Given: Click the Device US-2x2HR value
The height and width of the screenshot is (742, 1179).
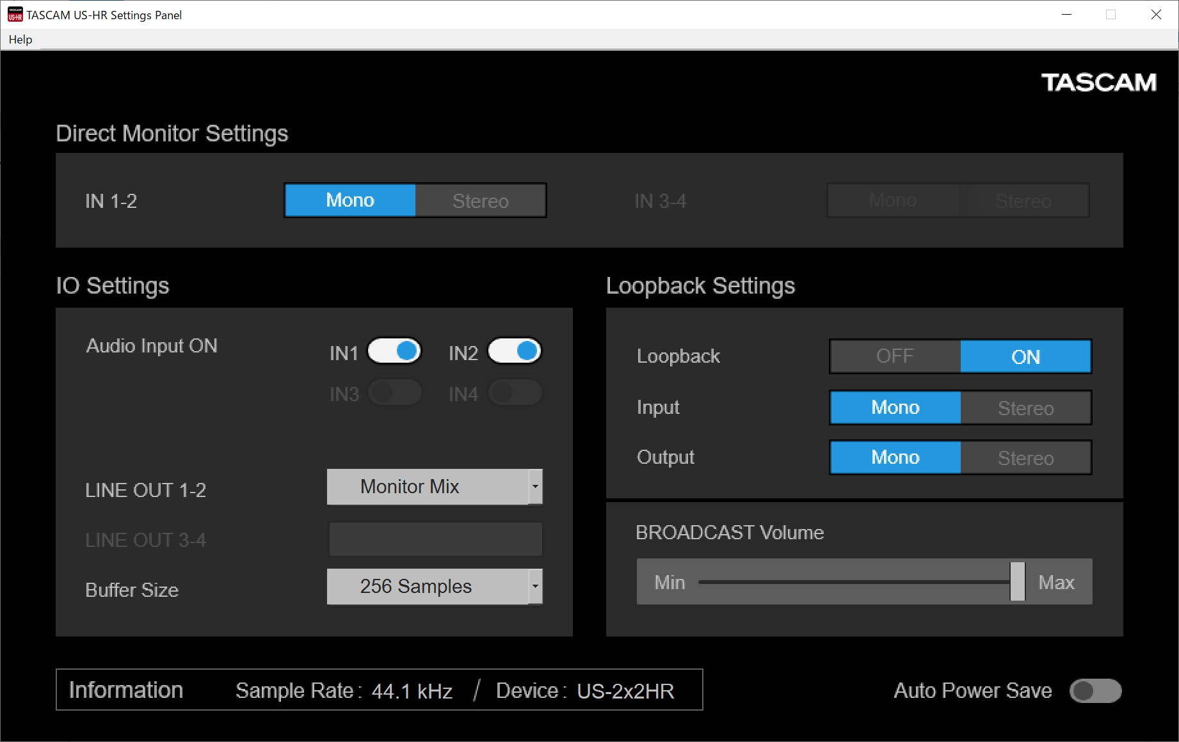Looking at the screenshot, I should tap(625, 691).
